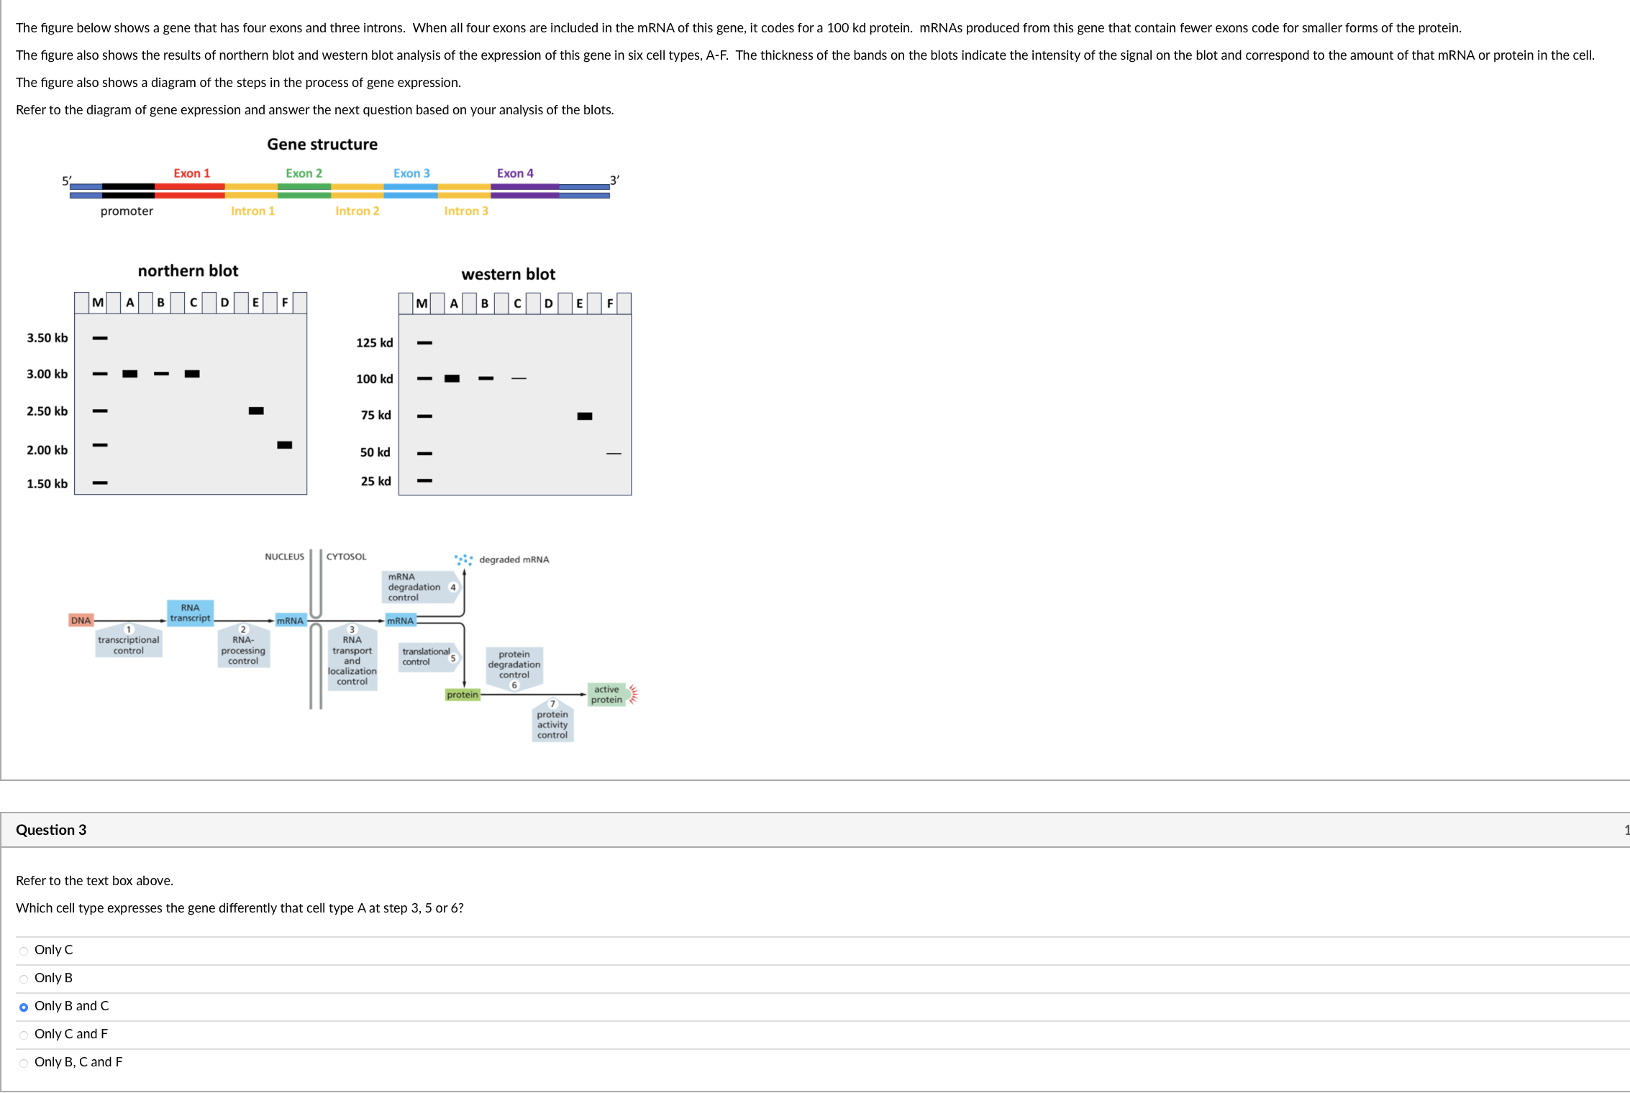Image resolution: width=1630 pixels, height=1093 pixels.
Task: Click lane E band at 75 kd
Action: click(585, 416)
